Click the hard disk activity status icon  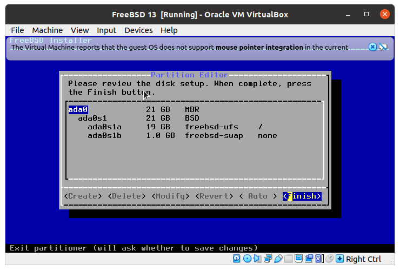pyautogui.click(x=237, y=259)
